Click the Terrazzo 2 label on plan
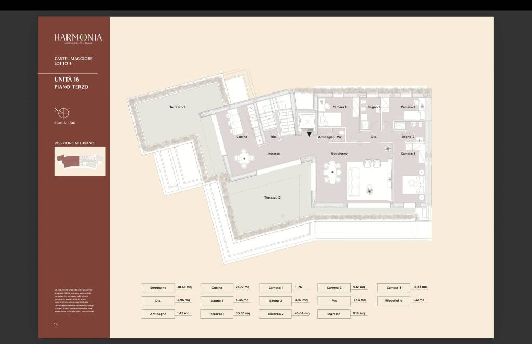532x344 pixels. [272, 197]
